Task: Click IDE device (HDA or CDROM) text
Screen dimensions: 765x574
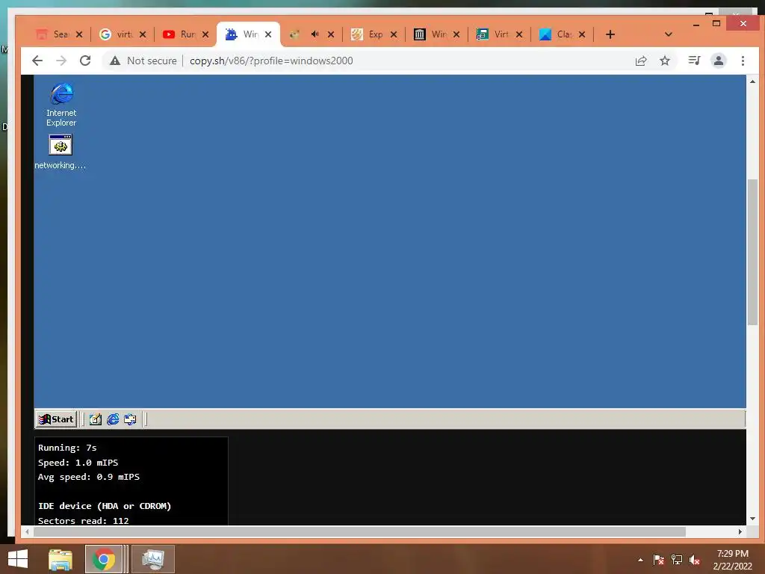Action: (x=105, y=506)
